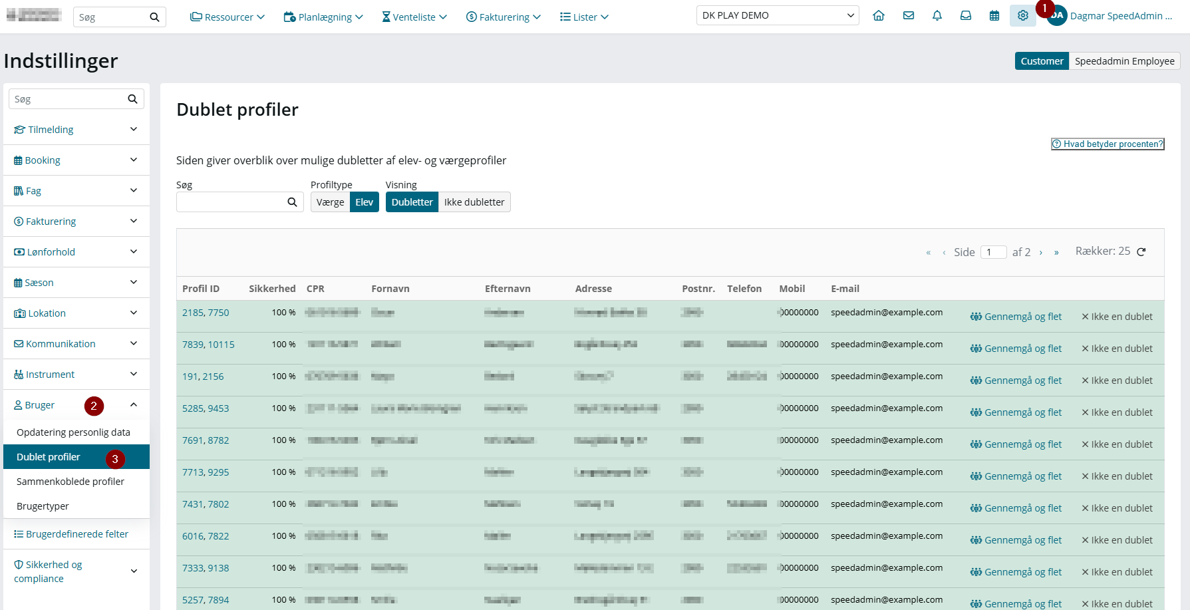The height and width of the screenshot is (610, 1190).
Task: Mark 7691, 8782 as Ikke en dublet
Action: [1117, 444]
